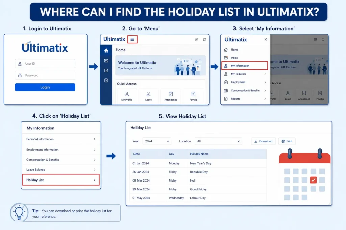The height and width of the screenshot is (230, 346).
Task: Click the power icon in the Home screen header
Action: [x=204, y=39]
